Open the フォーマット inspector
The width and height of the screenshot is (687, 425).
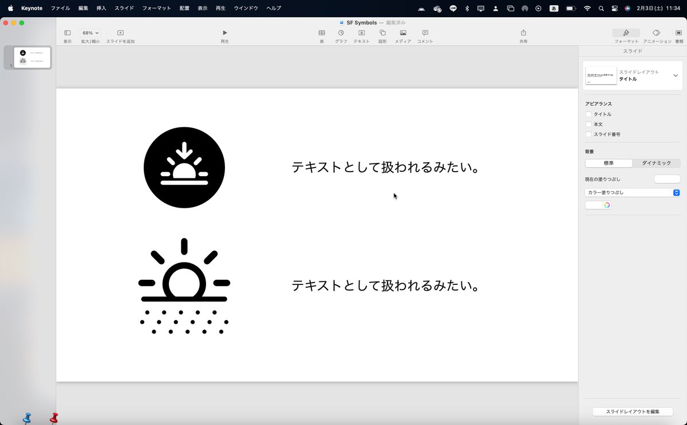(626, 33)
